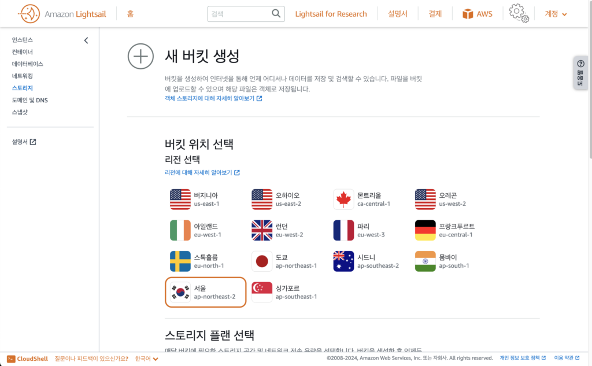Select the US flag for 오레곤 us-west-2
Image resolution: width=592 pixels, height=366 pixels.
click(425, 199)
